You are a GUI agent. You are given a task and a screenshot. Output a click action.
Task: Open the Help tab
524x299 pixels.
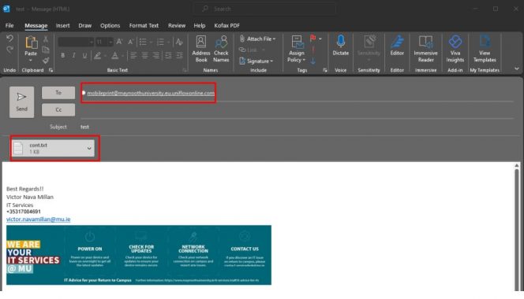[199, 26]
